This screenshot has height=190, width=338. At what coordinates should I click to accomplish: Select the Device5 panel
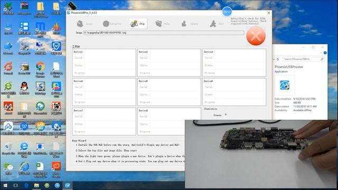(x=169, y=92)
